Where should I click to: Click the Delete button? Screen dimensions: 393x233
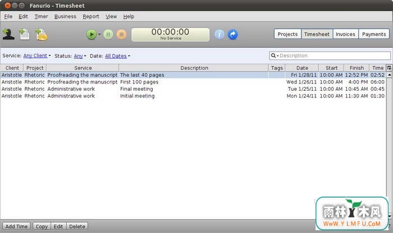click(77, 226)
